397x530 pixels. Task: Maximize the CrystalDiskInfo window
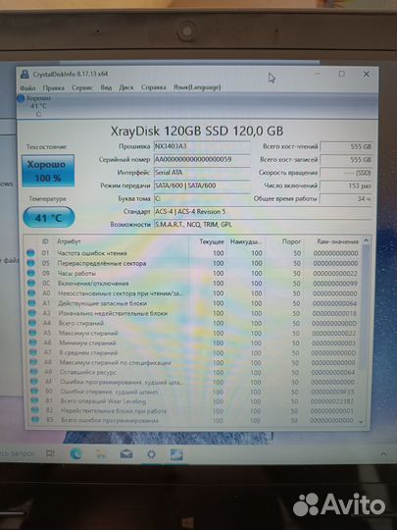(x=342, y=74)
